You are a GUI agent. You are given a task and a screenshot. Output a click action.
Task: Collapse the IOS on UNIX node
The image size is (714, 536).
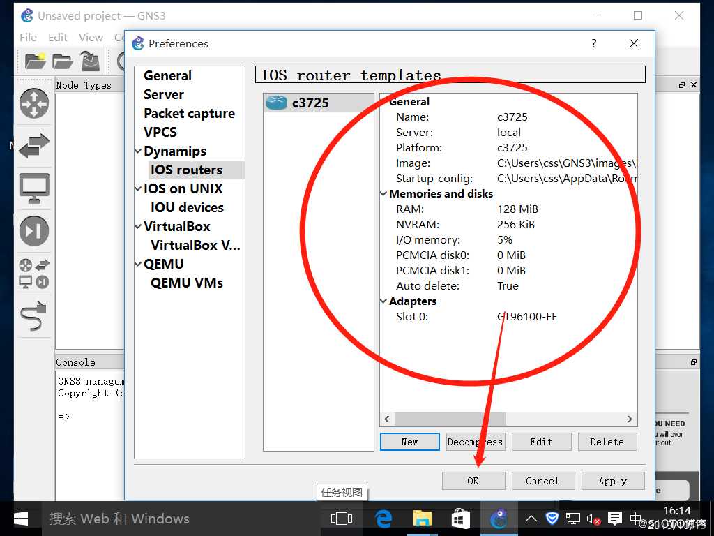click(138, 188)
